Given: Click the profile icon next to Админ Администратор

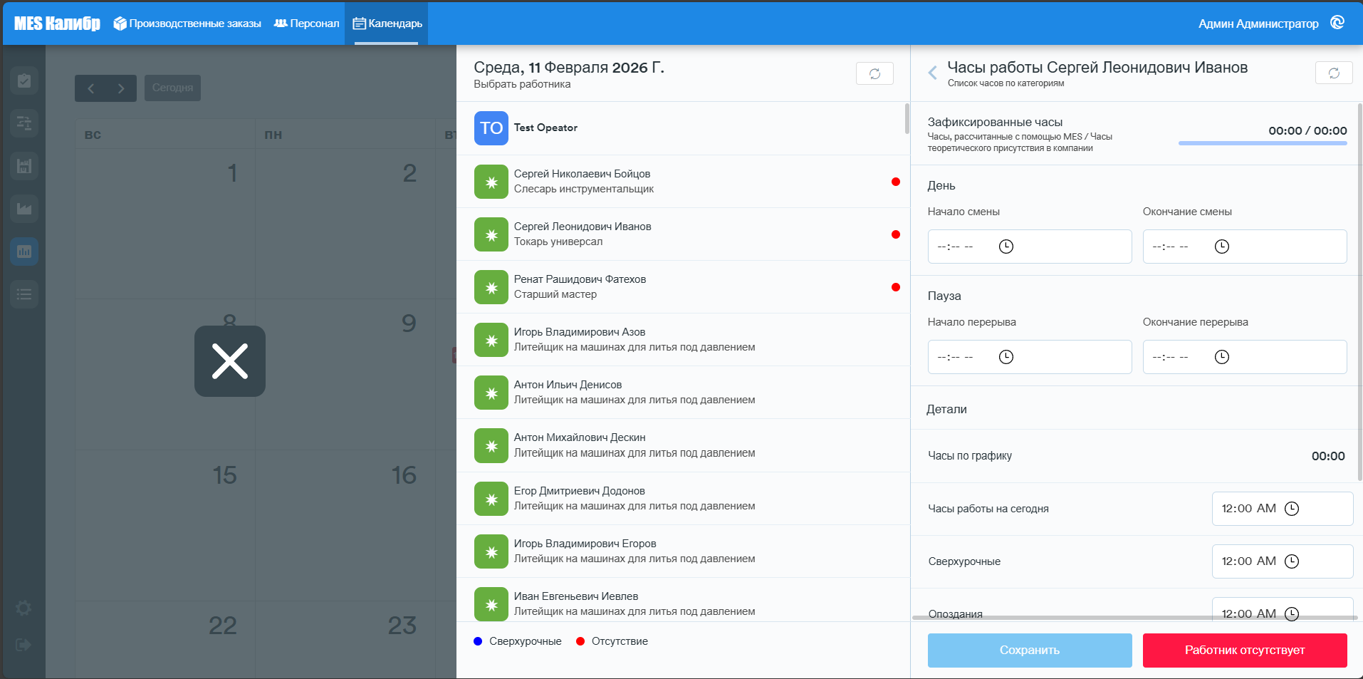Looking at the screenshot, I should pyautogui.click(x=1337, y=23).
